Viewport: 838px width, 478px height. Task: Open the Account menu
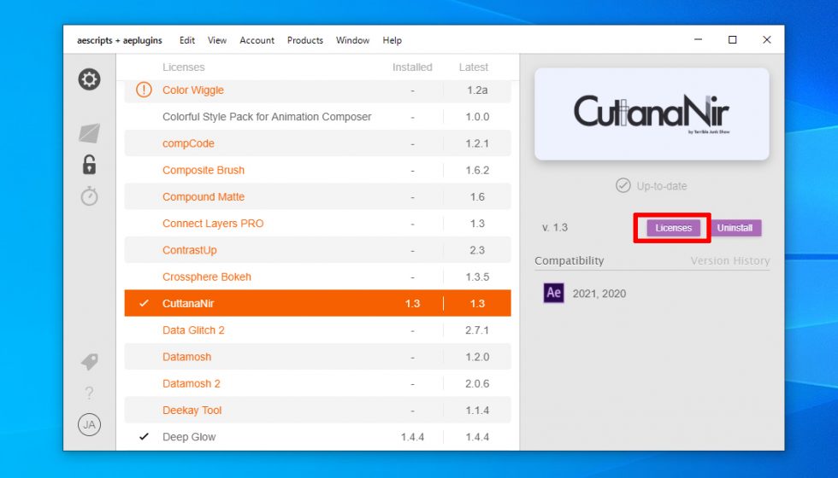[x=257, y=40]
